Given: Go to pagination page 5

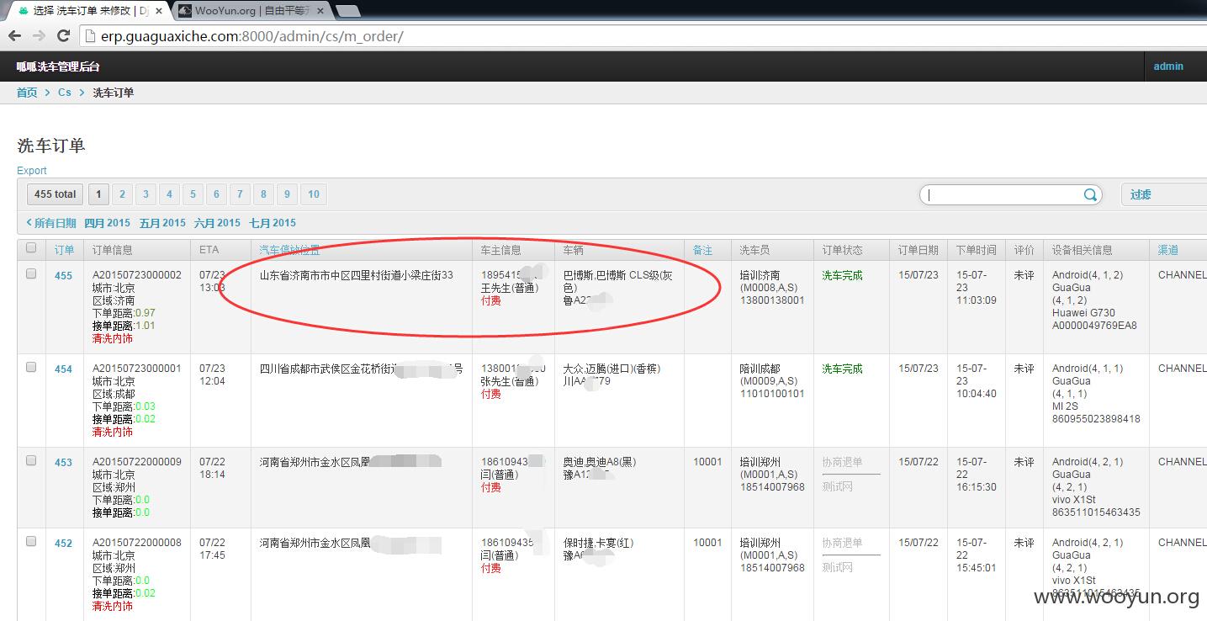Looking at the screenshot, I should [x=193, y=194].
